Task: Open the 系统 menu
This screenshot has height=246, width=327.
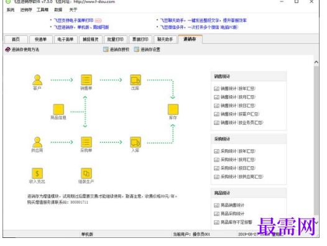Action: (x=11, y=9)
